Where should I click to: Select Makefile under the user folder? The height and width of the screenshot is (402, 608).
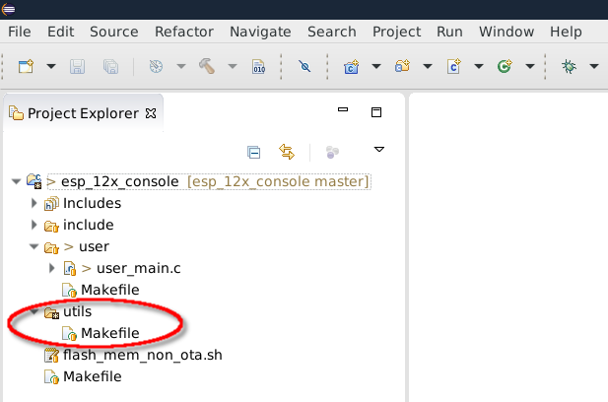tap(110, 290)
